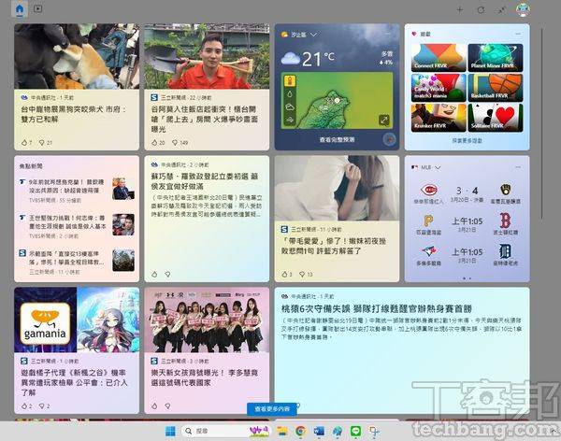Screen dimensions: 561x441
Task: Open games widget more options menu
Action: pyautogui.click(x=518, y=34)
